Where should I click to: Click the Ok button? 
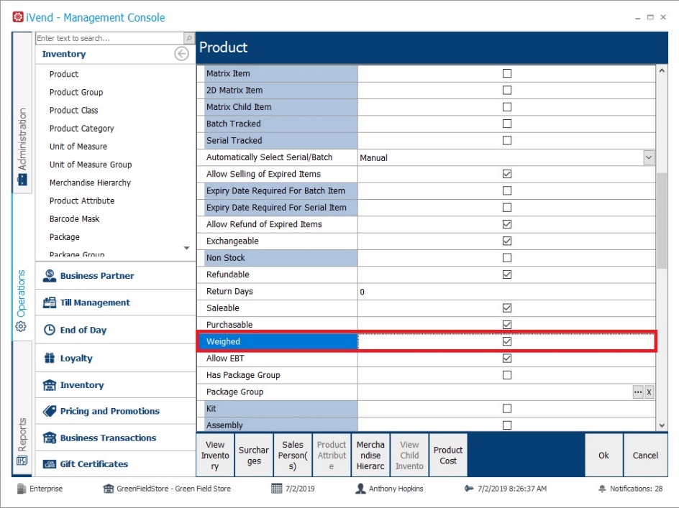[x=603, y=456]
